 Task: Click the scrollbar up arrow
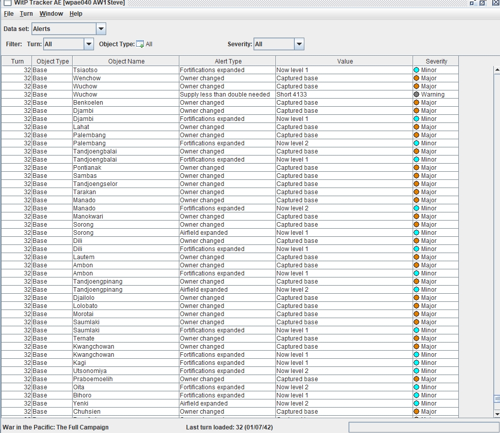497,70
